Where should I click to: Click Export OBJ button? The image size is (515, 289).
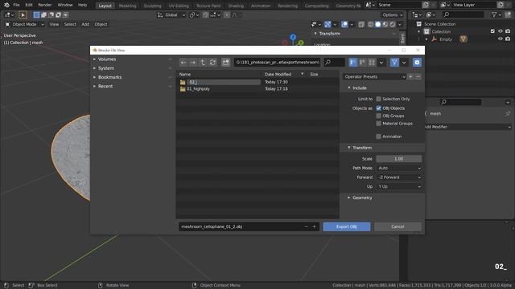click(x=347, y=226)
